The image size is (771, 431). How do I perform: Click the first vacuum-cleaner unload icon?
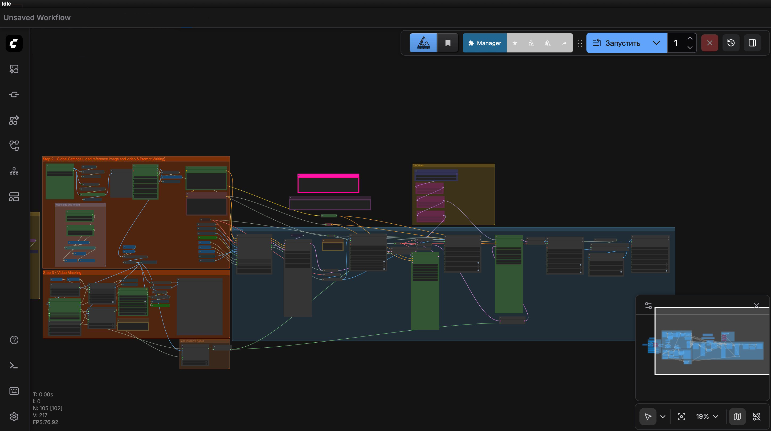tap(531, 43)
